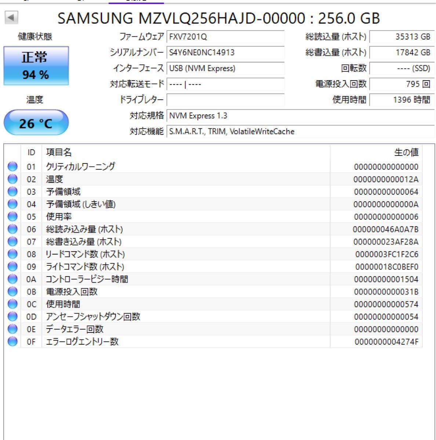Click the 対応転送モード field
The height and width of the screenshot is (440, 436).
[x=225, y=84]
